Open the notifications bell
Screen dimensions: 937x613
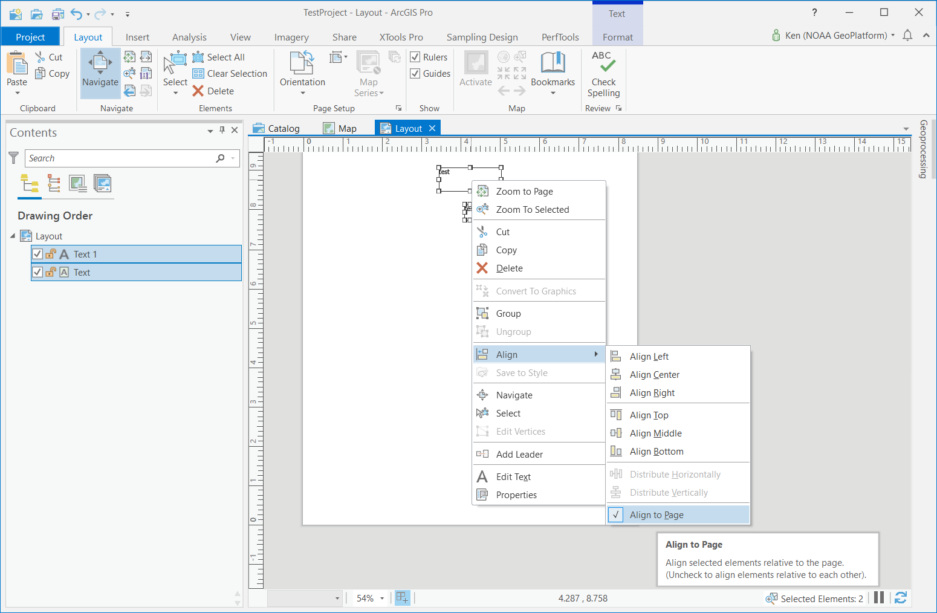tap(907, 36)
